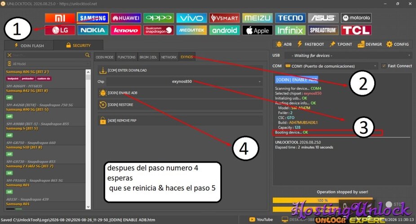The height and width of the screenshot is (224, 416).
Task: Open the FASTBOOT tool
Action: pyautogui.click(x=310, y=44)
